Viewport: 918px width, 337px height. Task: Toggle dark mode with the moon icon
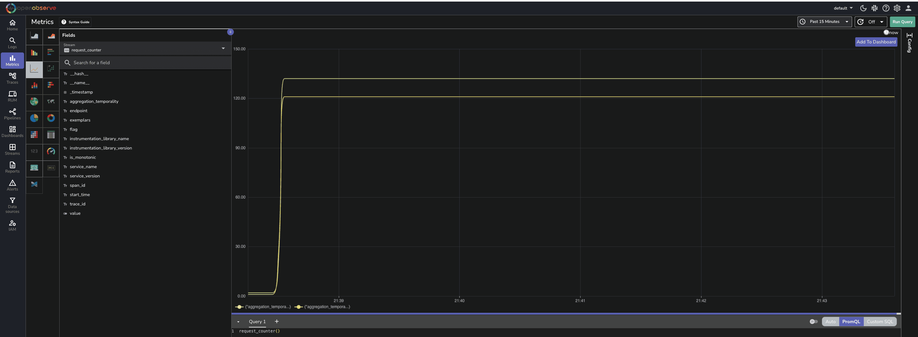pyautogui.click(x=863, y=8)
